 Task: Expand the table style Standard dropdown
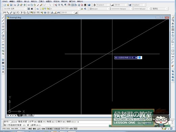click(x=144, y=5)
